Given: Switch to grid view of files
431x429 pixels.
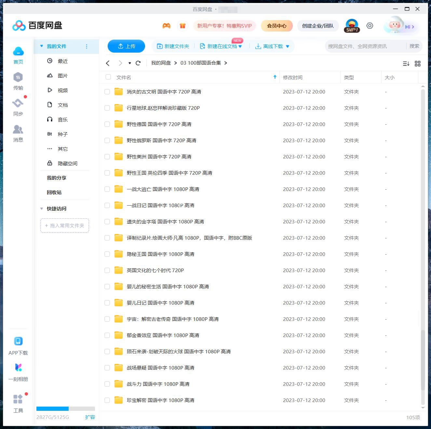Looking at the screenshot, I should (x=418, y=64).
